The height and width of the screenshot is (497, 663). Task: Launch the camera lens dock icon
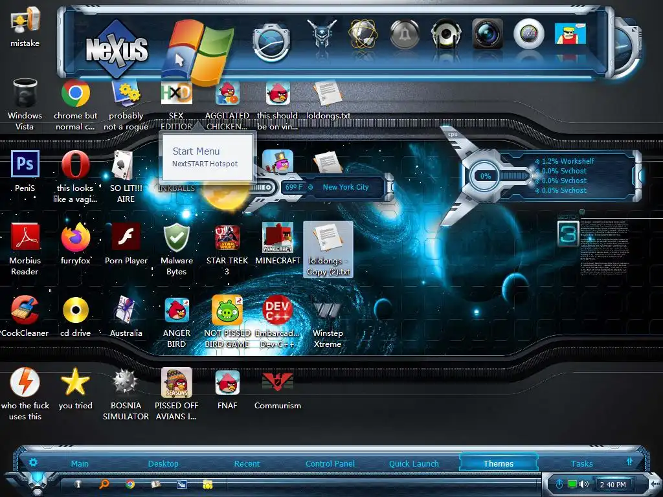tap(487, 34)
